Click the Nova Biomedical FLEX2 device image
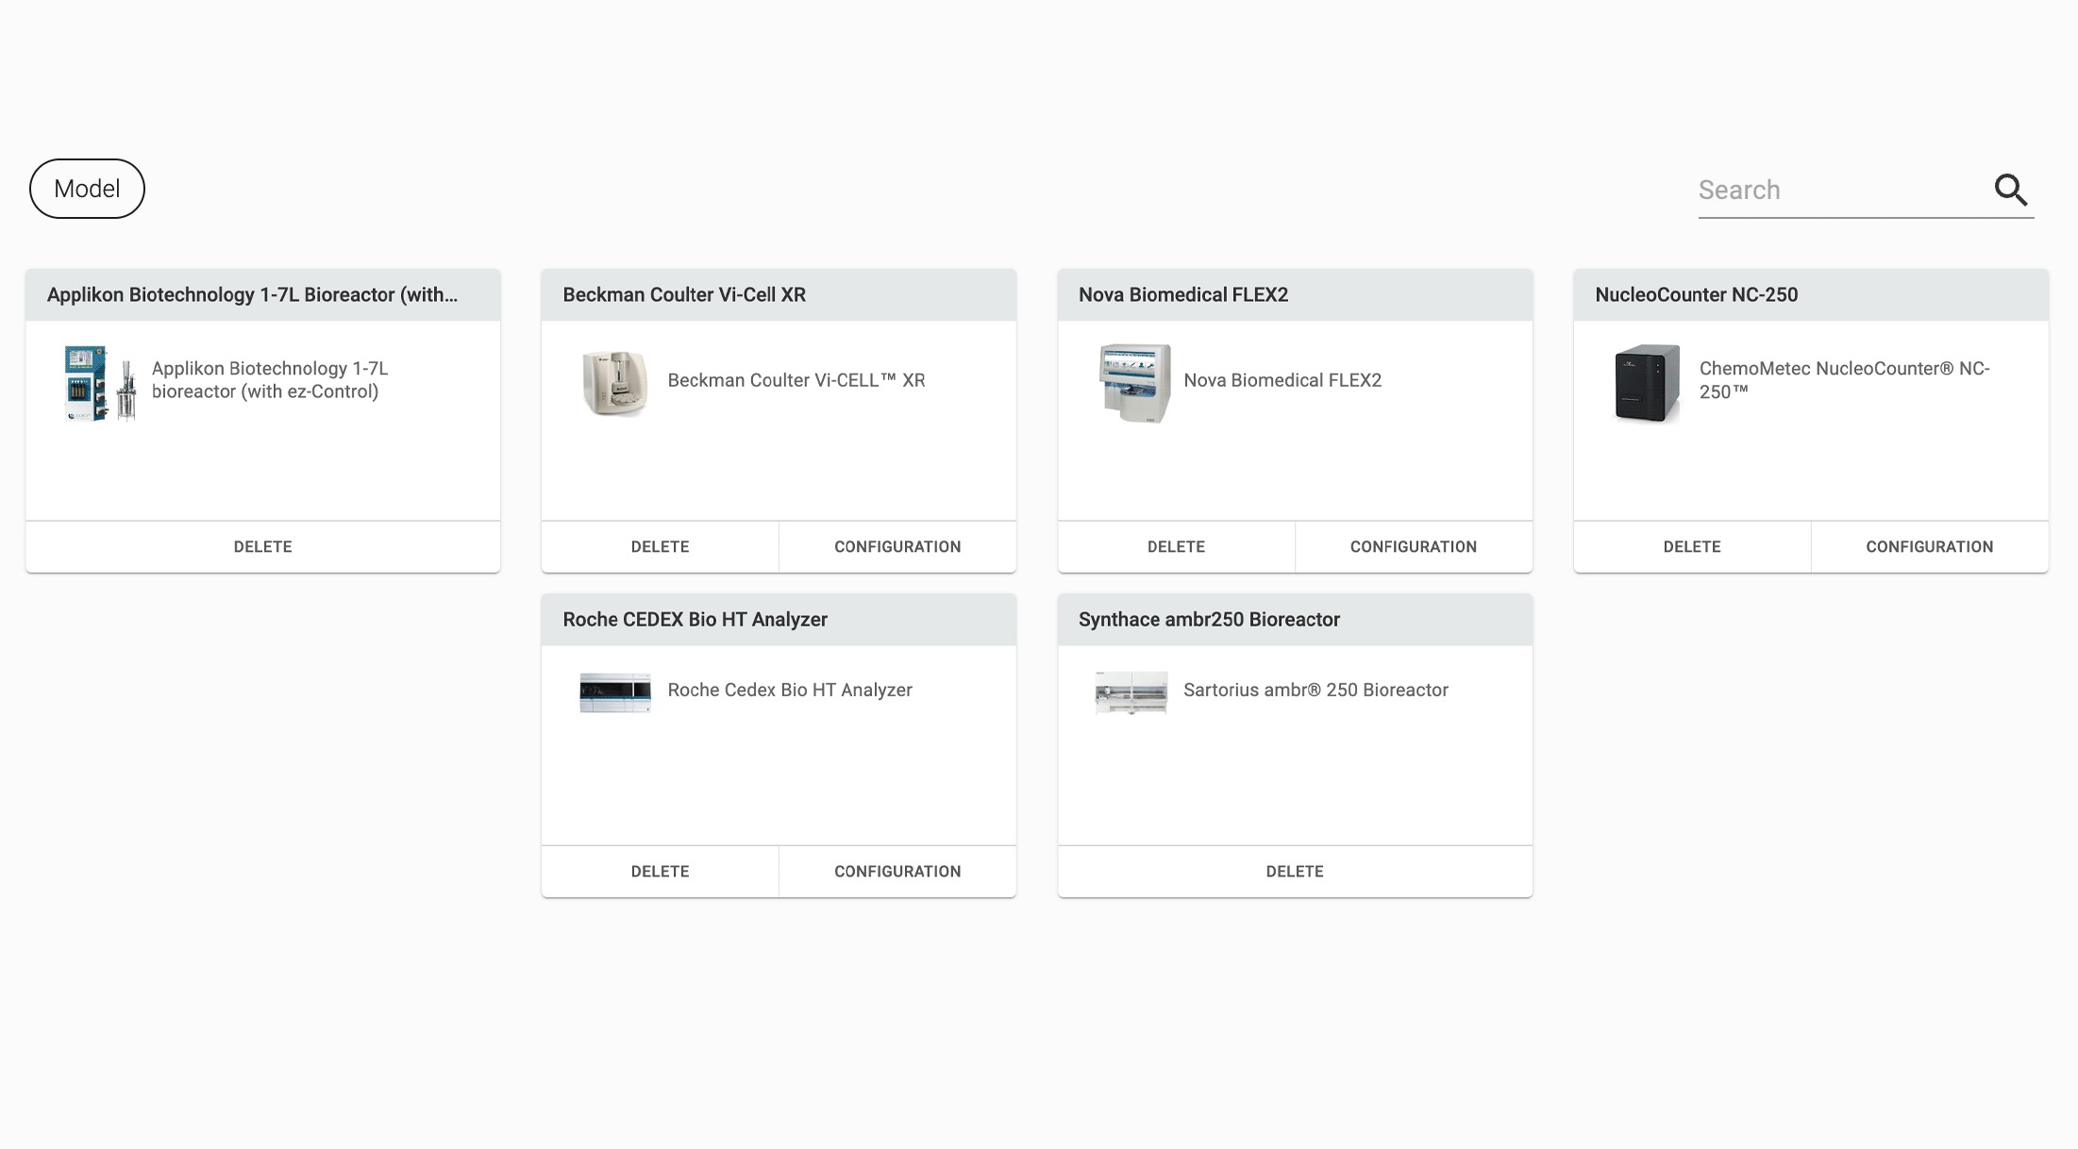Viewport: 2078px width, 1149px height. point(1134,382)
